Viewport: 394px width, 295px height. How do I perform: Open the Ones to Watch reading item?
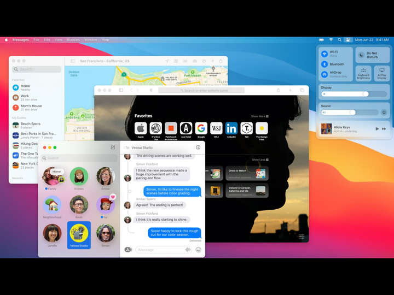tap(247, 173)
